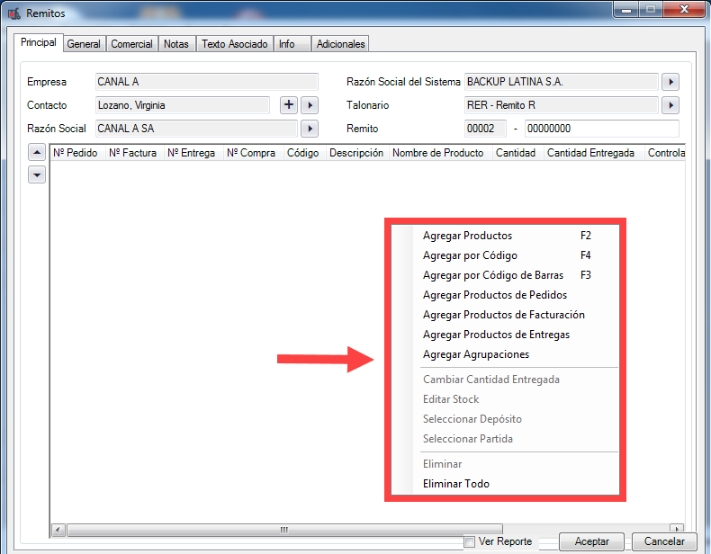711x554 pixels.
Task: Open Razón Social lookup arrow button
Action: pyautogui.click(x=310, y=129)
